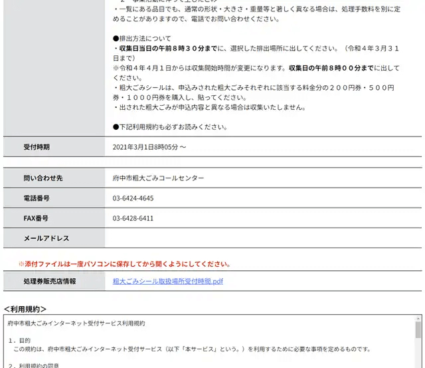Click the red 添付ファイル warning notice
This screenshot has width=425, height=368.
click(124, 264)
